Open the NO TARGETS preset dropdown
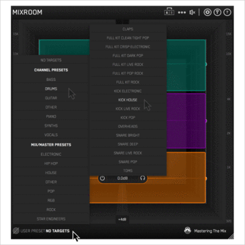The image size is (245, 245). coord(58,231)
